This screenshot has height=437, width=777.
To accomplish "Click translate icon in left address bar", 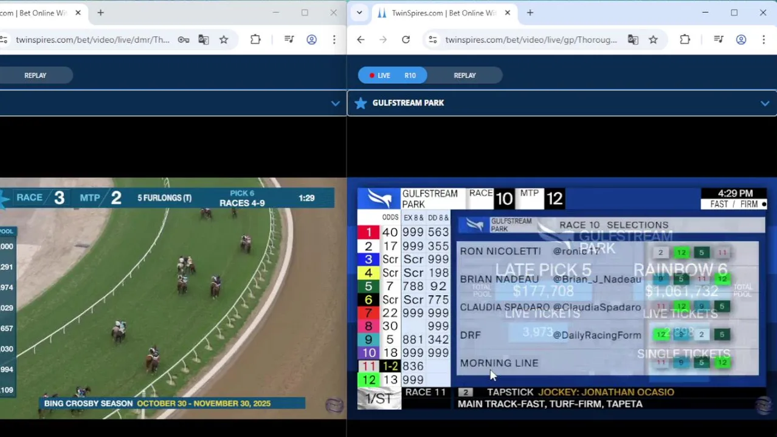I will click(x=203, y=39).
